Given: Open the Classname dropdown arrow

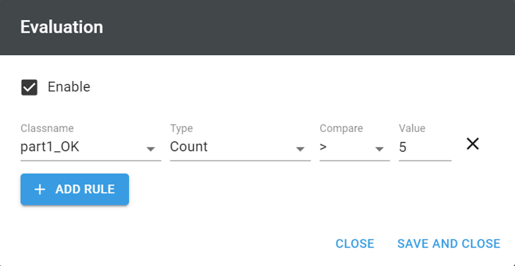Looking at the screenshot, I should (150, 149).
